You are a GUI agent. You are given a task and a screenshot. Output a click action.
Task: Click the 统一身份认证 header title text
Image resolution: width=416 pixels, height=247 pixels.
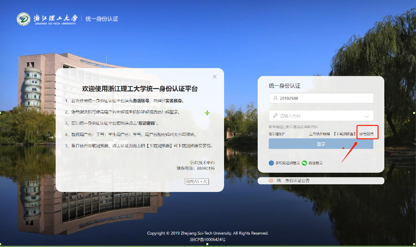tap(102, 19)
